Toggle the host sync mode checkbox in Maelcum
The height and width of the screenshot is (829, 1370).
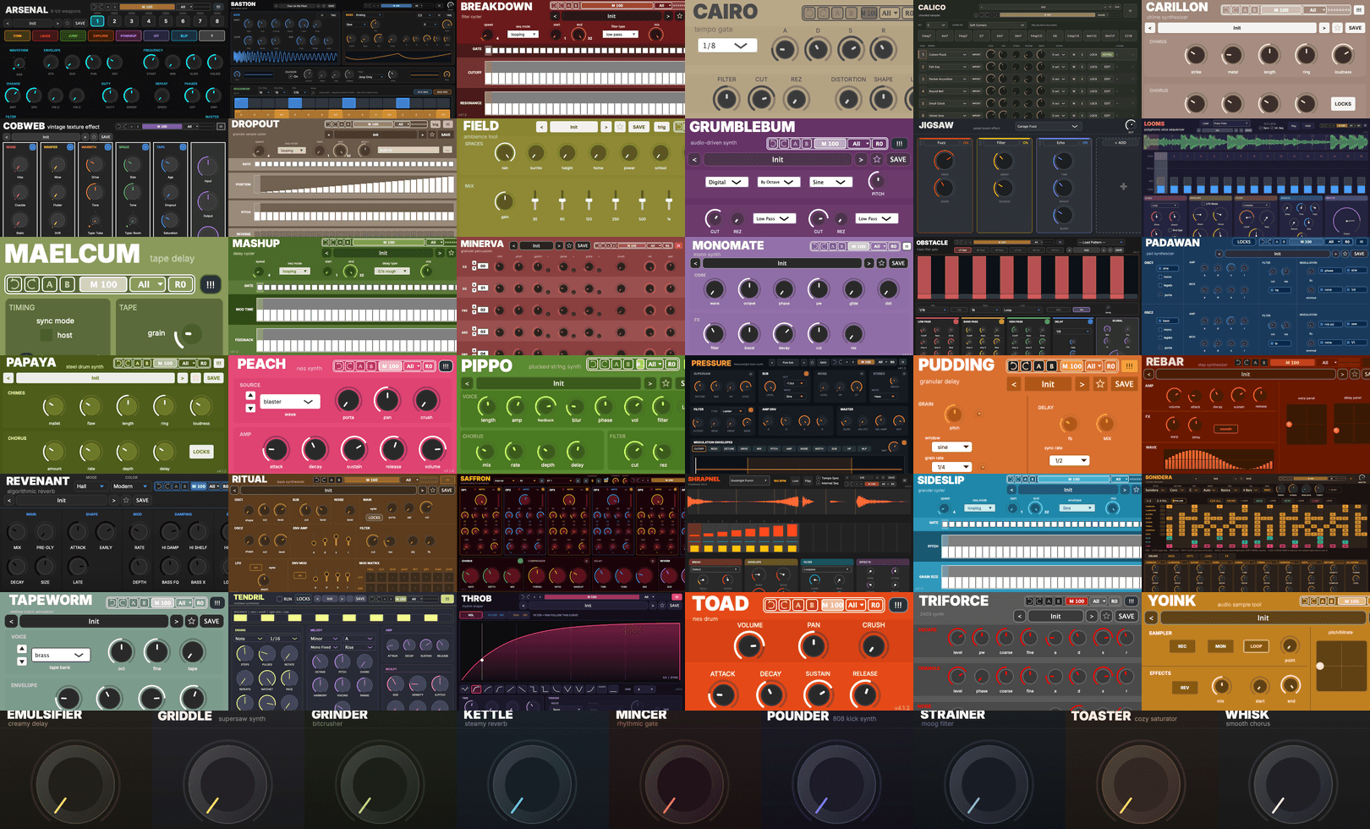(x=47, y=335)
